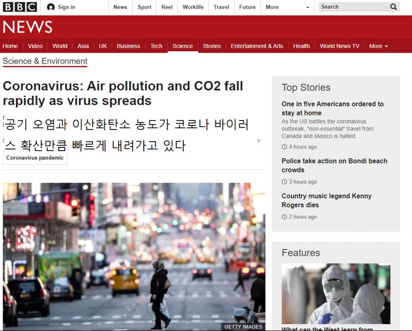Click the Coronavirus pandemic topic tag
This screenshot has width=412, height=331.
(x=35, y=158)
